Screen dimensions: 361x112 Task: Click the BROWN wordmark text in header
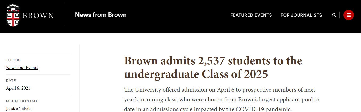[x=38, y=16]
